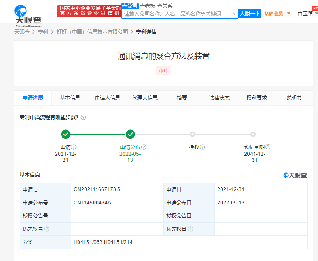Select the 授权 empty step marker
318x261 pixels.
193,134
